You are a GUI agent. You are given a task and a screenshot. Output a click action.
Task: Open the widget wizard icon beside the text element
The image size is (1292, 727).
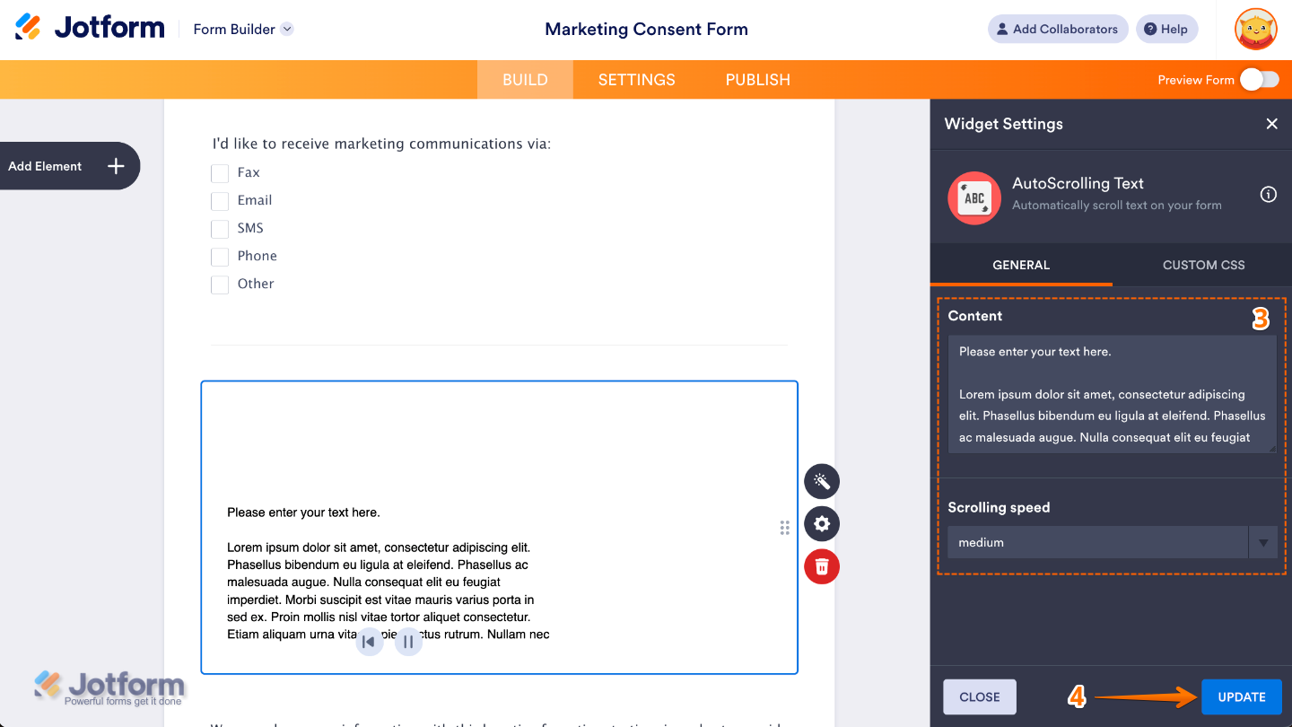click(x=821, y=481)
